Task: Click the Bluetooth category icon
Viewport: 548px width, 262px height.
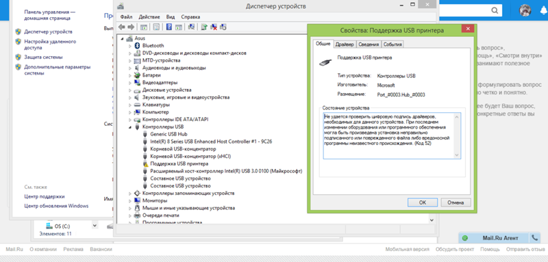Action: tap(137, 46)
